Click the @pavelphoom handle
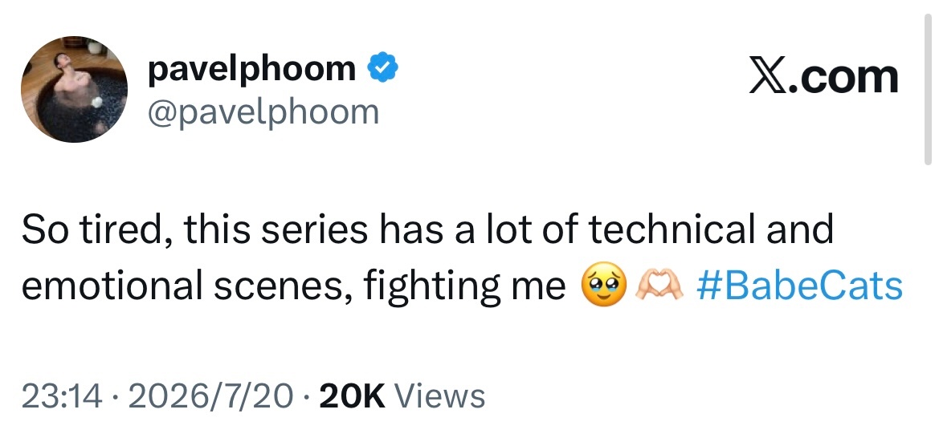This screenshot has height=446, width=939. [263, 111]
